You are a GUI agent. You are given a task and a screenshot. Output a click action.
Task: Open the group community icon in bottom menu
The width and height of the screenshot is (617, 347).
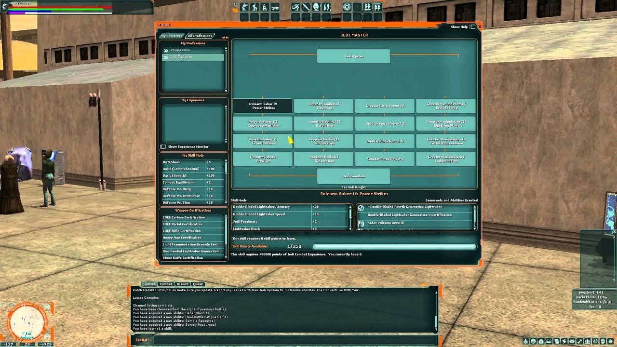tap(588, 341)
